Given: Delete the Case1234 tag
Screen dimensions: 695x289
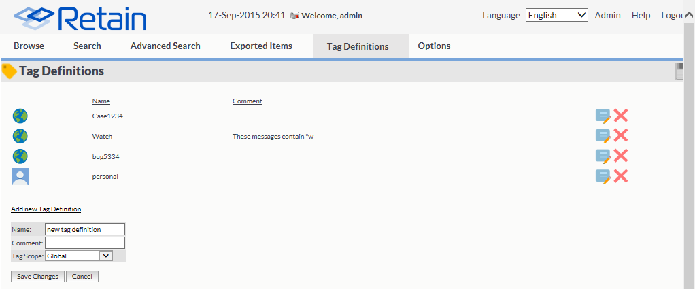Looking at the screenshot, I should (620, 116).
